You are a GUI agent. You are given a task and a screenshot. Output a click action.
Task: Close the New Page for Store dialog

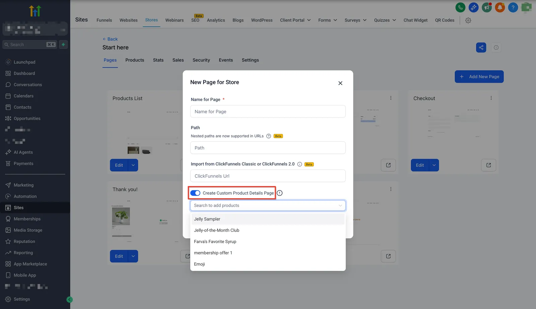click(x=340, y=83)
